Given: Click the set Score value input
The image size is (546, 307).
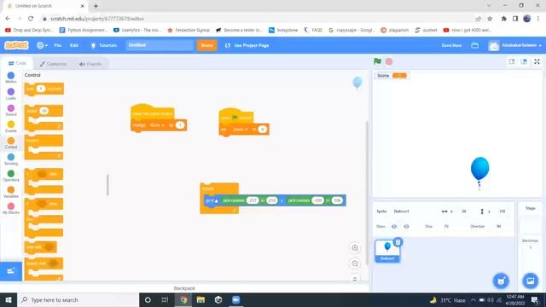Looking at the screenshot, I should [263, 130].
